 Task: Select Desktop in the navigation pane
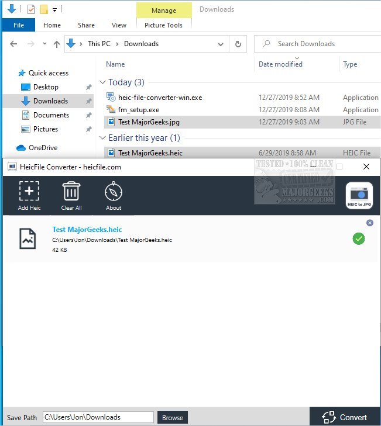46,87
